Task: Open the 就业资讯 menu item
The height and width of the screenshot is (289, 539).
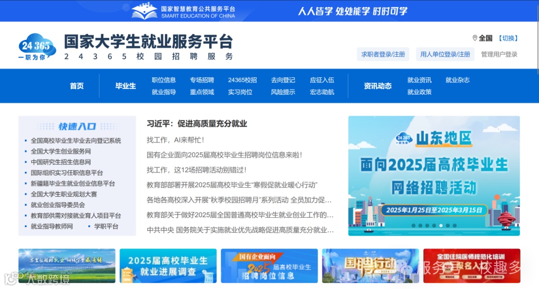Action: [x=419, y=80]
